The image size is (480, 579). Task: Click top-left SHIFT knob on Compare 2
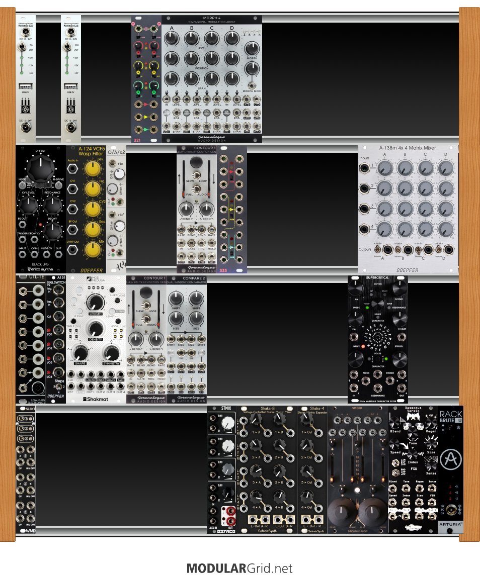(176, 299)
